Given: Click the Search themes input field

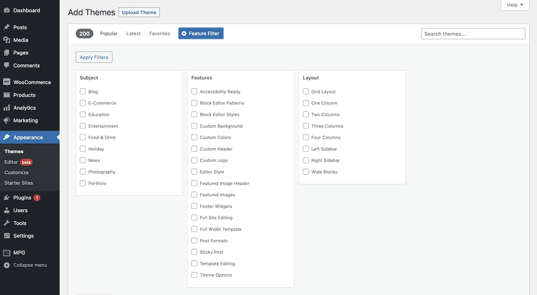Looking at the screenshot, I should point(473,34).
